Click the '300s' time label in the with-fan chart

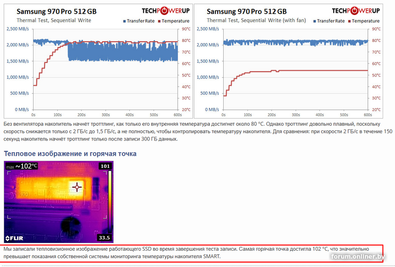click(296, 115)
